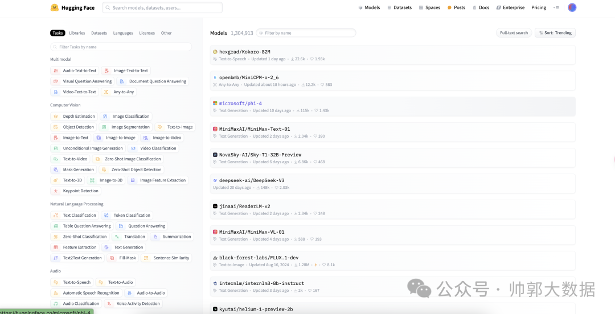Filter by Audio-Text-to-Text task
The height and width of the screenshot is (314, 615).
(x=75, y=71)
